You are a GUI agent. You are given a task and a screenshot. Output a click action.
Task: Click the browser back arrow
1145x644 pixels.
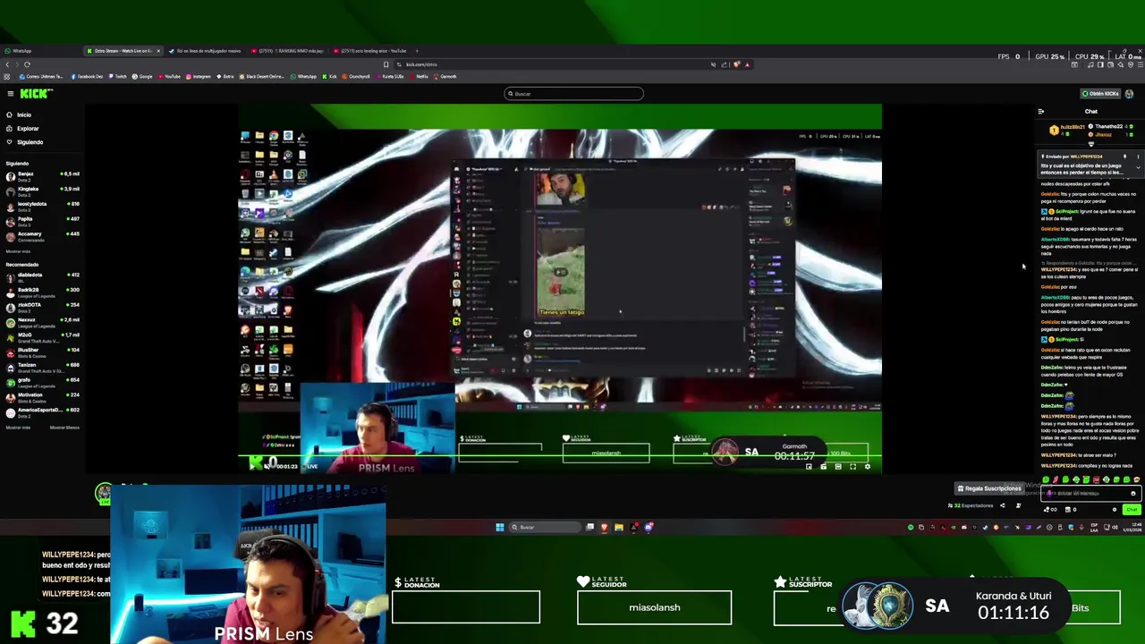click(x=7, y=64)
